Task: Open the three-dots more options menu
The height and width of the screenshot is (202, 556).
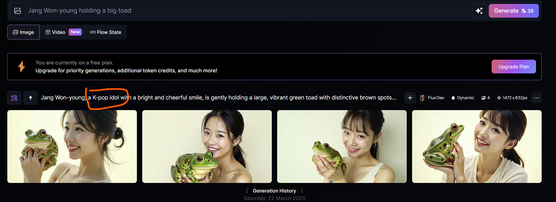Action: click(536, 98)
